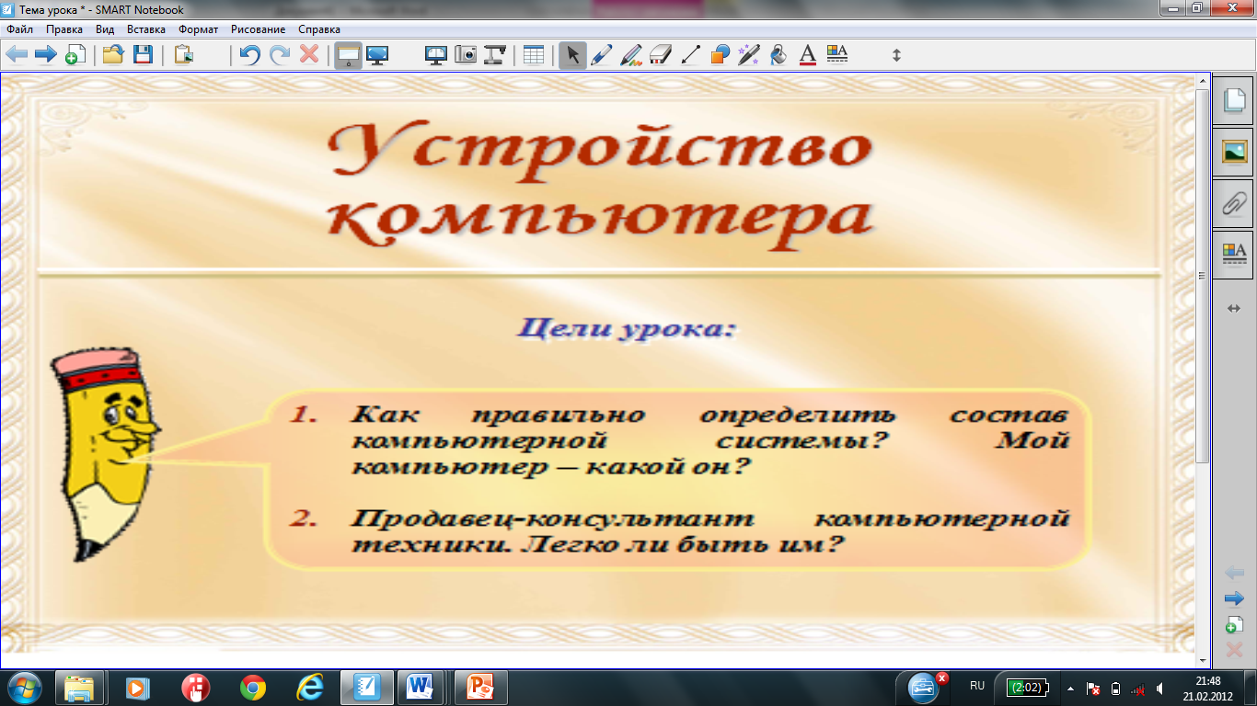The image size is (1257, 706).
Task: Expand toolbar using the up-down arrow
Action: pyautogui.click(x=896, y=54)
